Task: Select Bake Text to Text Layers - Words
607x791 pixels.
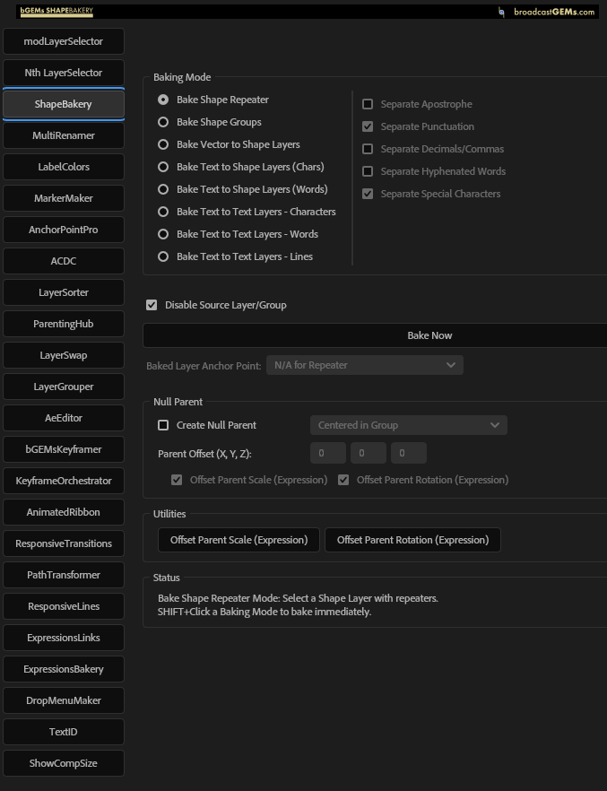Action: tap(163, 234)
